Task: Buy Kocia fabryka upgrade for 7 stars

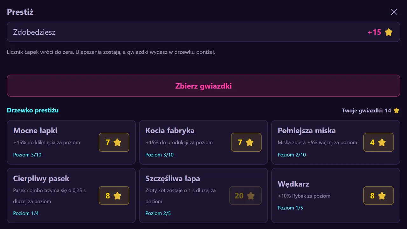Action: 246,142
